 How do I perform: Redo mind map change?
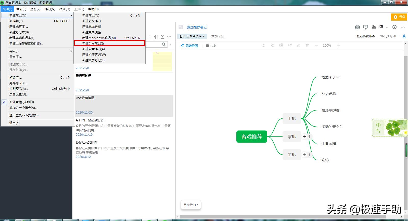coord(272,45)
